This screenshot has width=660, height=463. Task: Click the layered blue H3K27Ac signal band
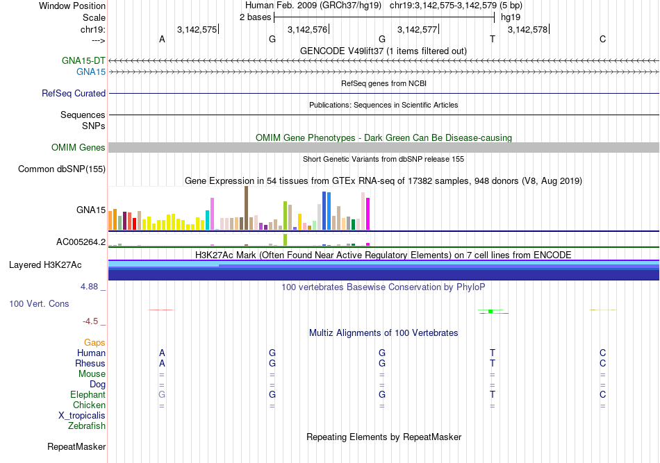[x=384, y=270]
